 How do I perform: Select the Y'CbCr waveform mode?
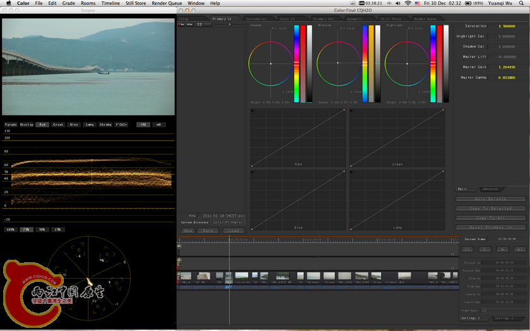pyautogui.click(x=121, y=125)
